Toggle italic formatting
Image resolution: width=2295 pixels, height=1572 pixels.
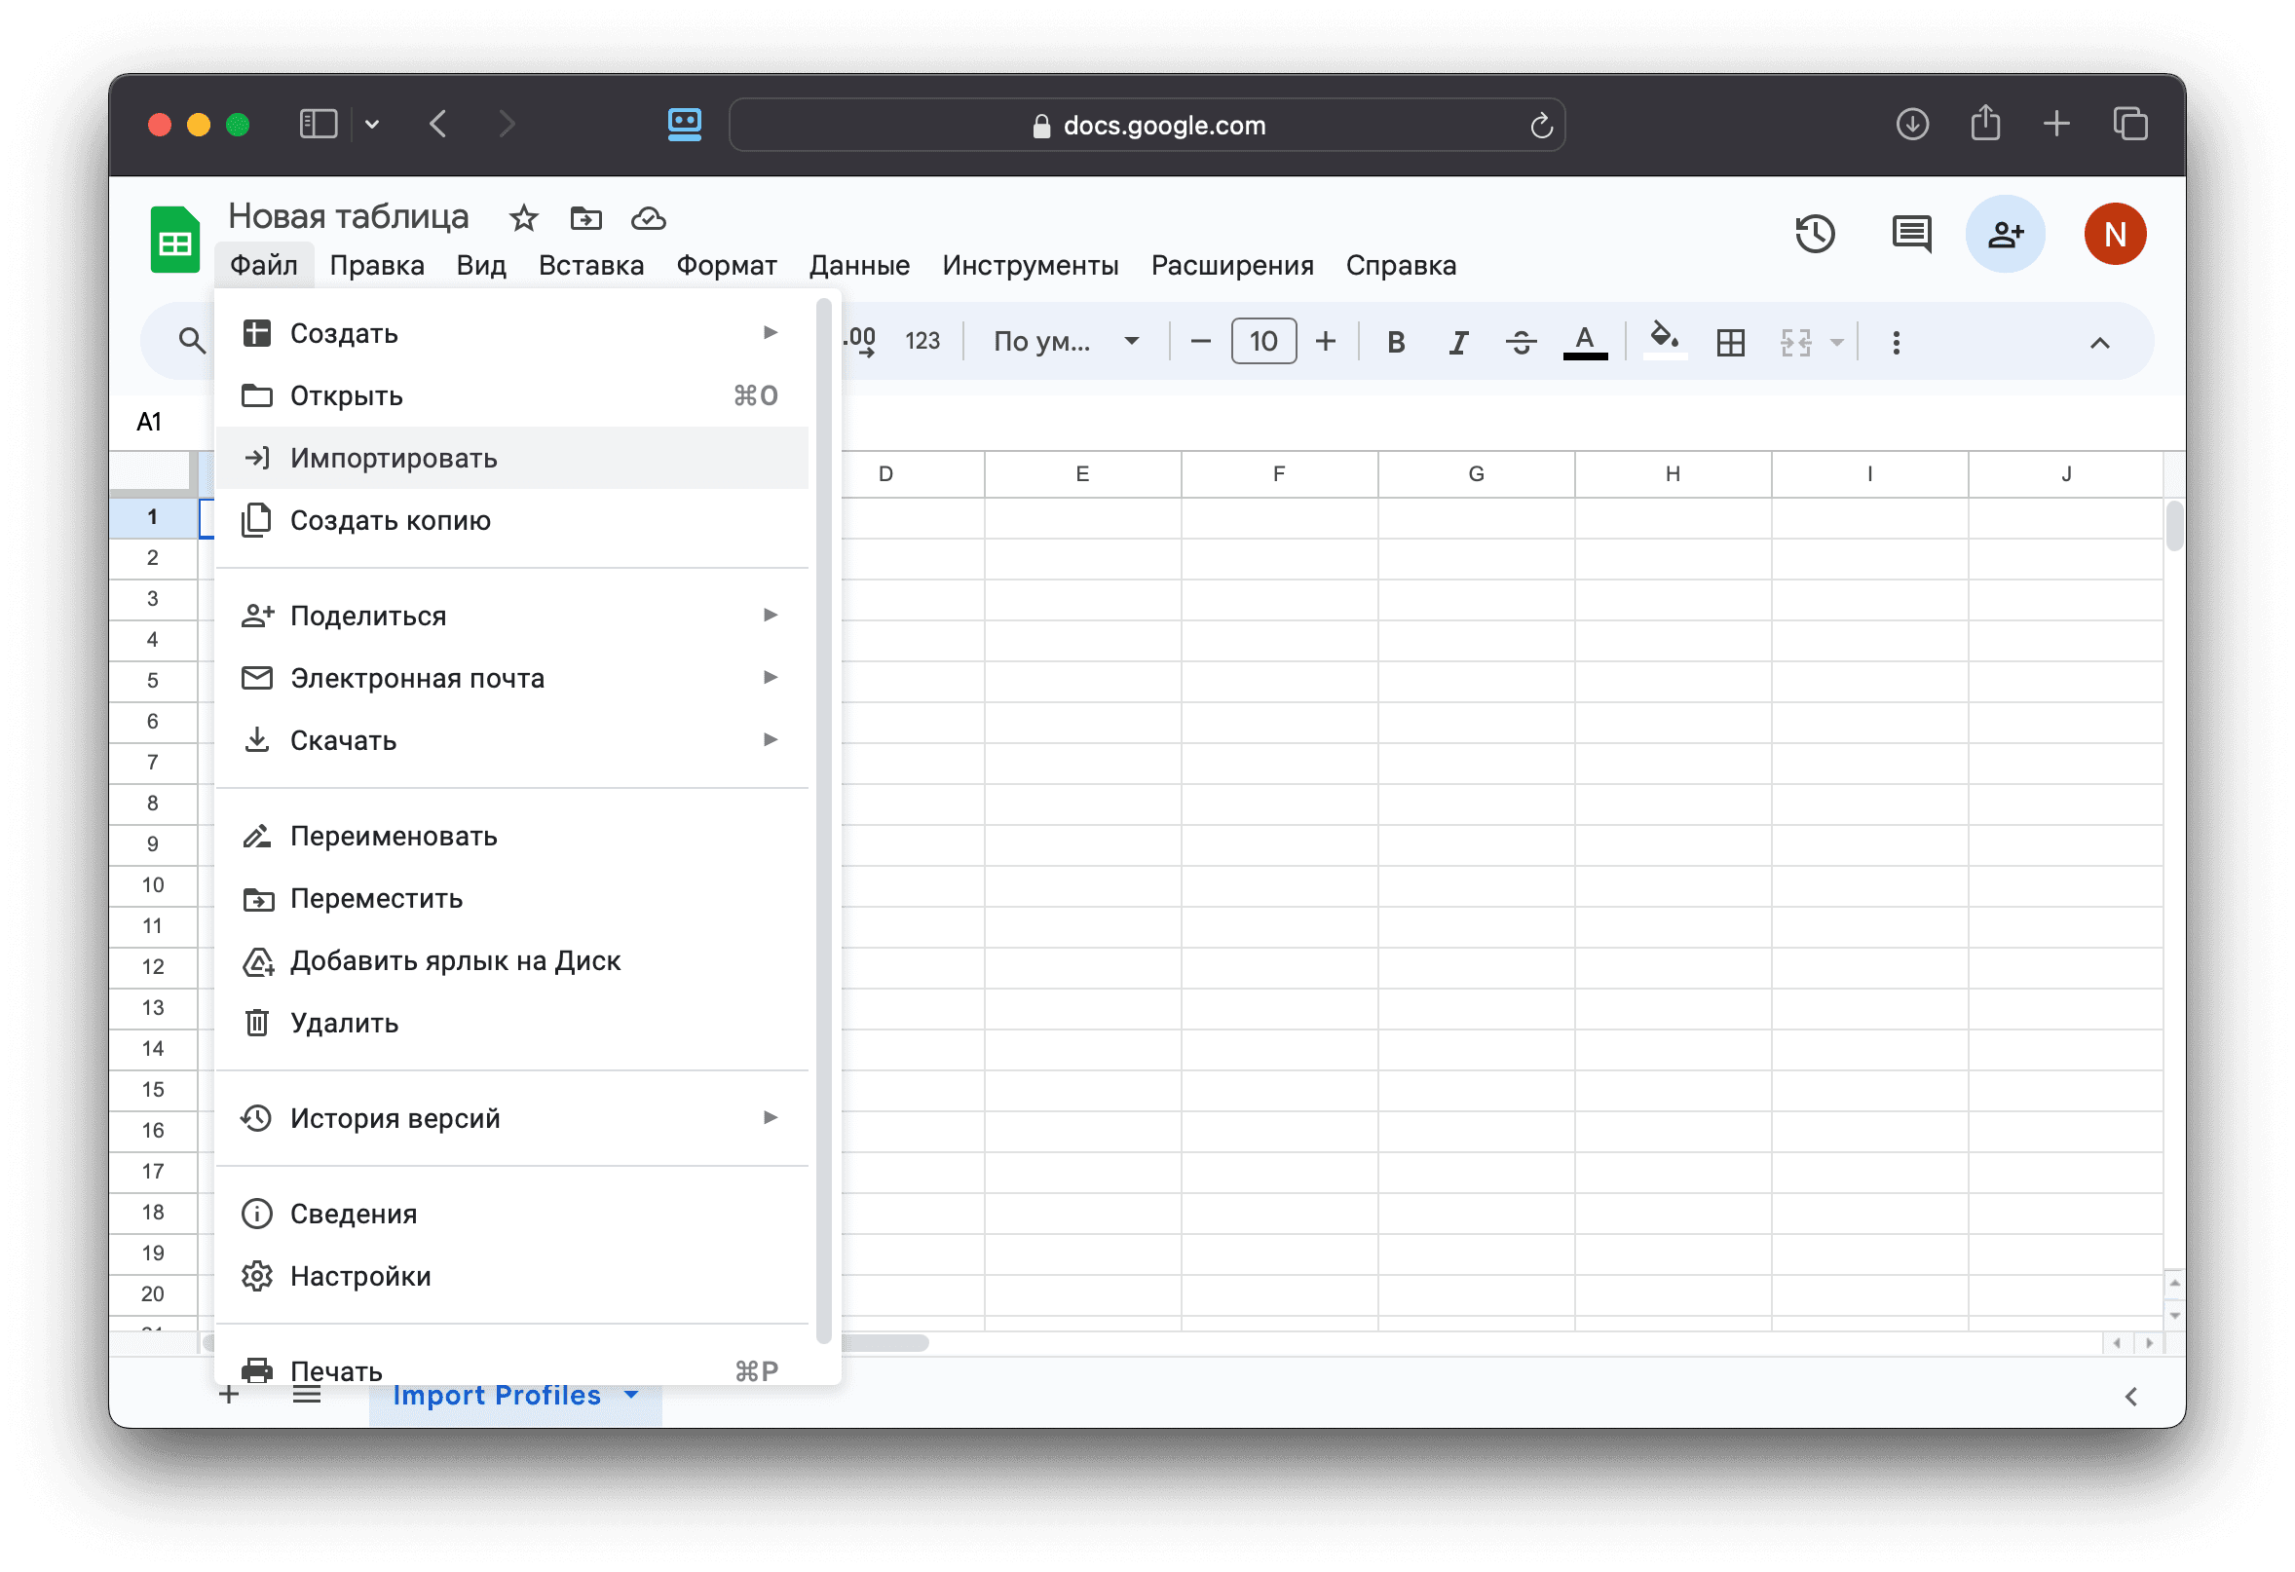pyautogui.click(x=1457, y=343)
